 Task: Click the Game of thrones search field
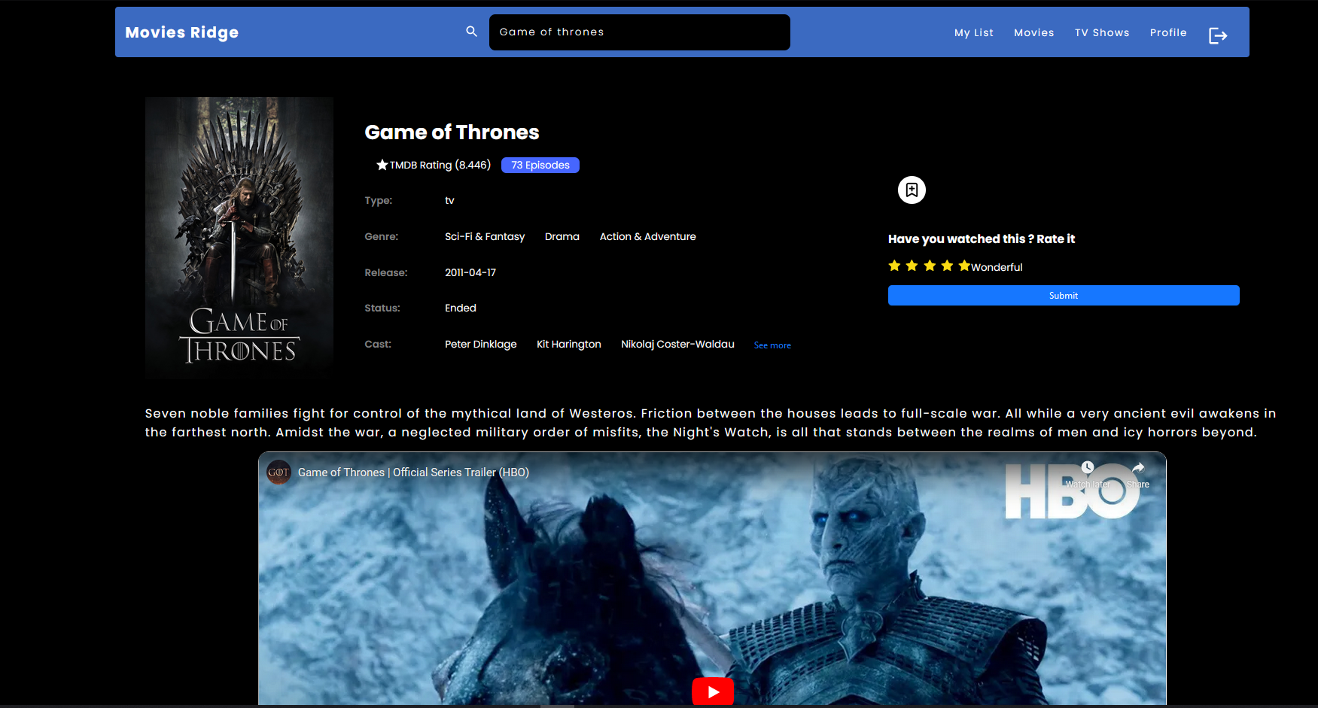click(639, 32)
